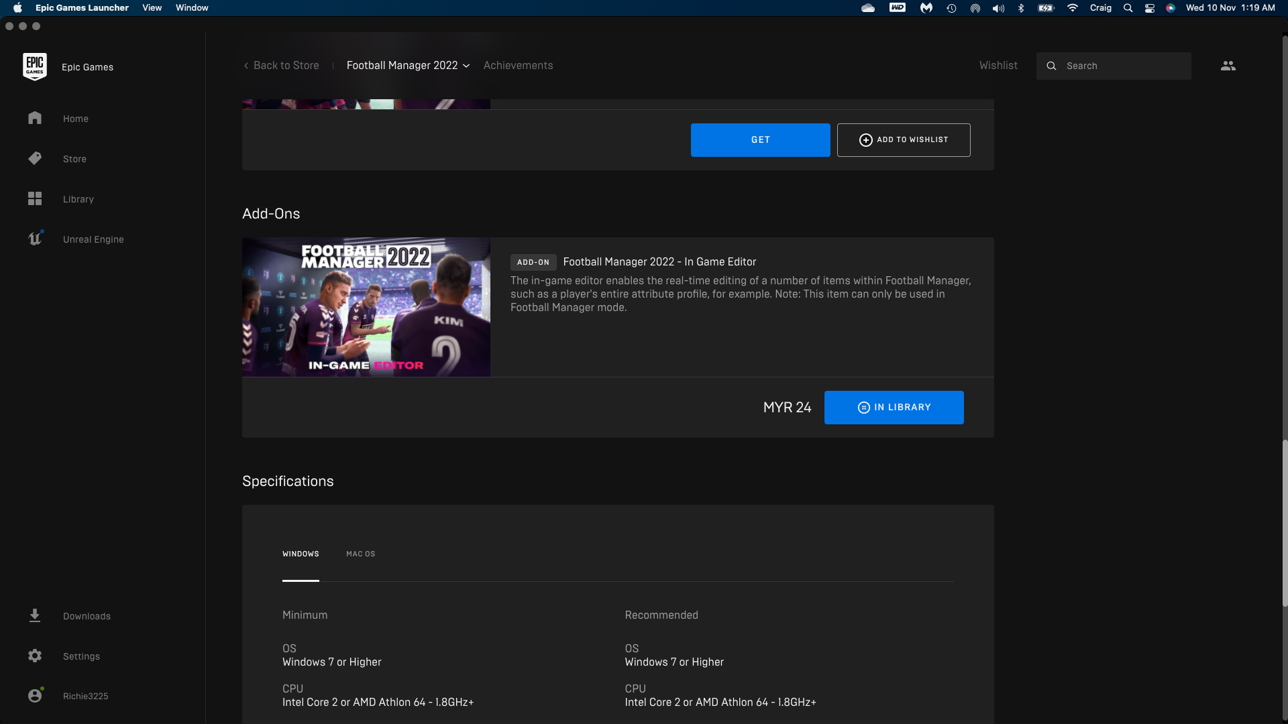Open the Bluetooth menu bar icon
1288x724 pixels.
(x=1021, y=8)
